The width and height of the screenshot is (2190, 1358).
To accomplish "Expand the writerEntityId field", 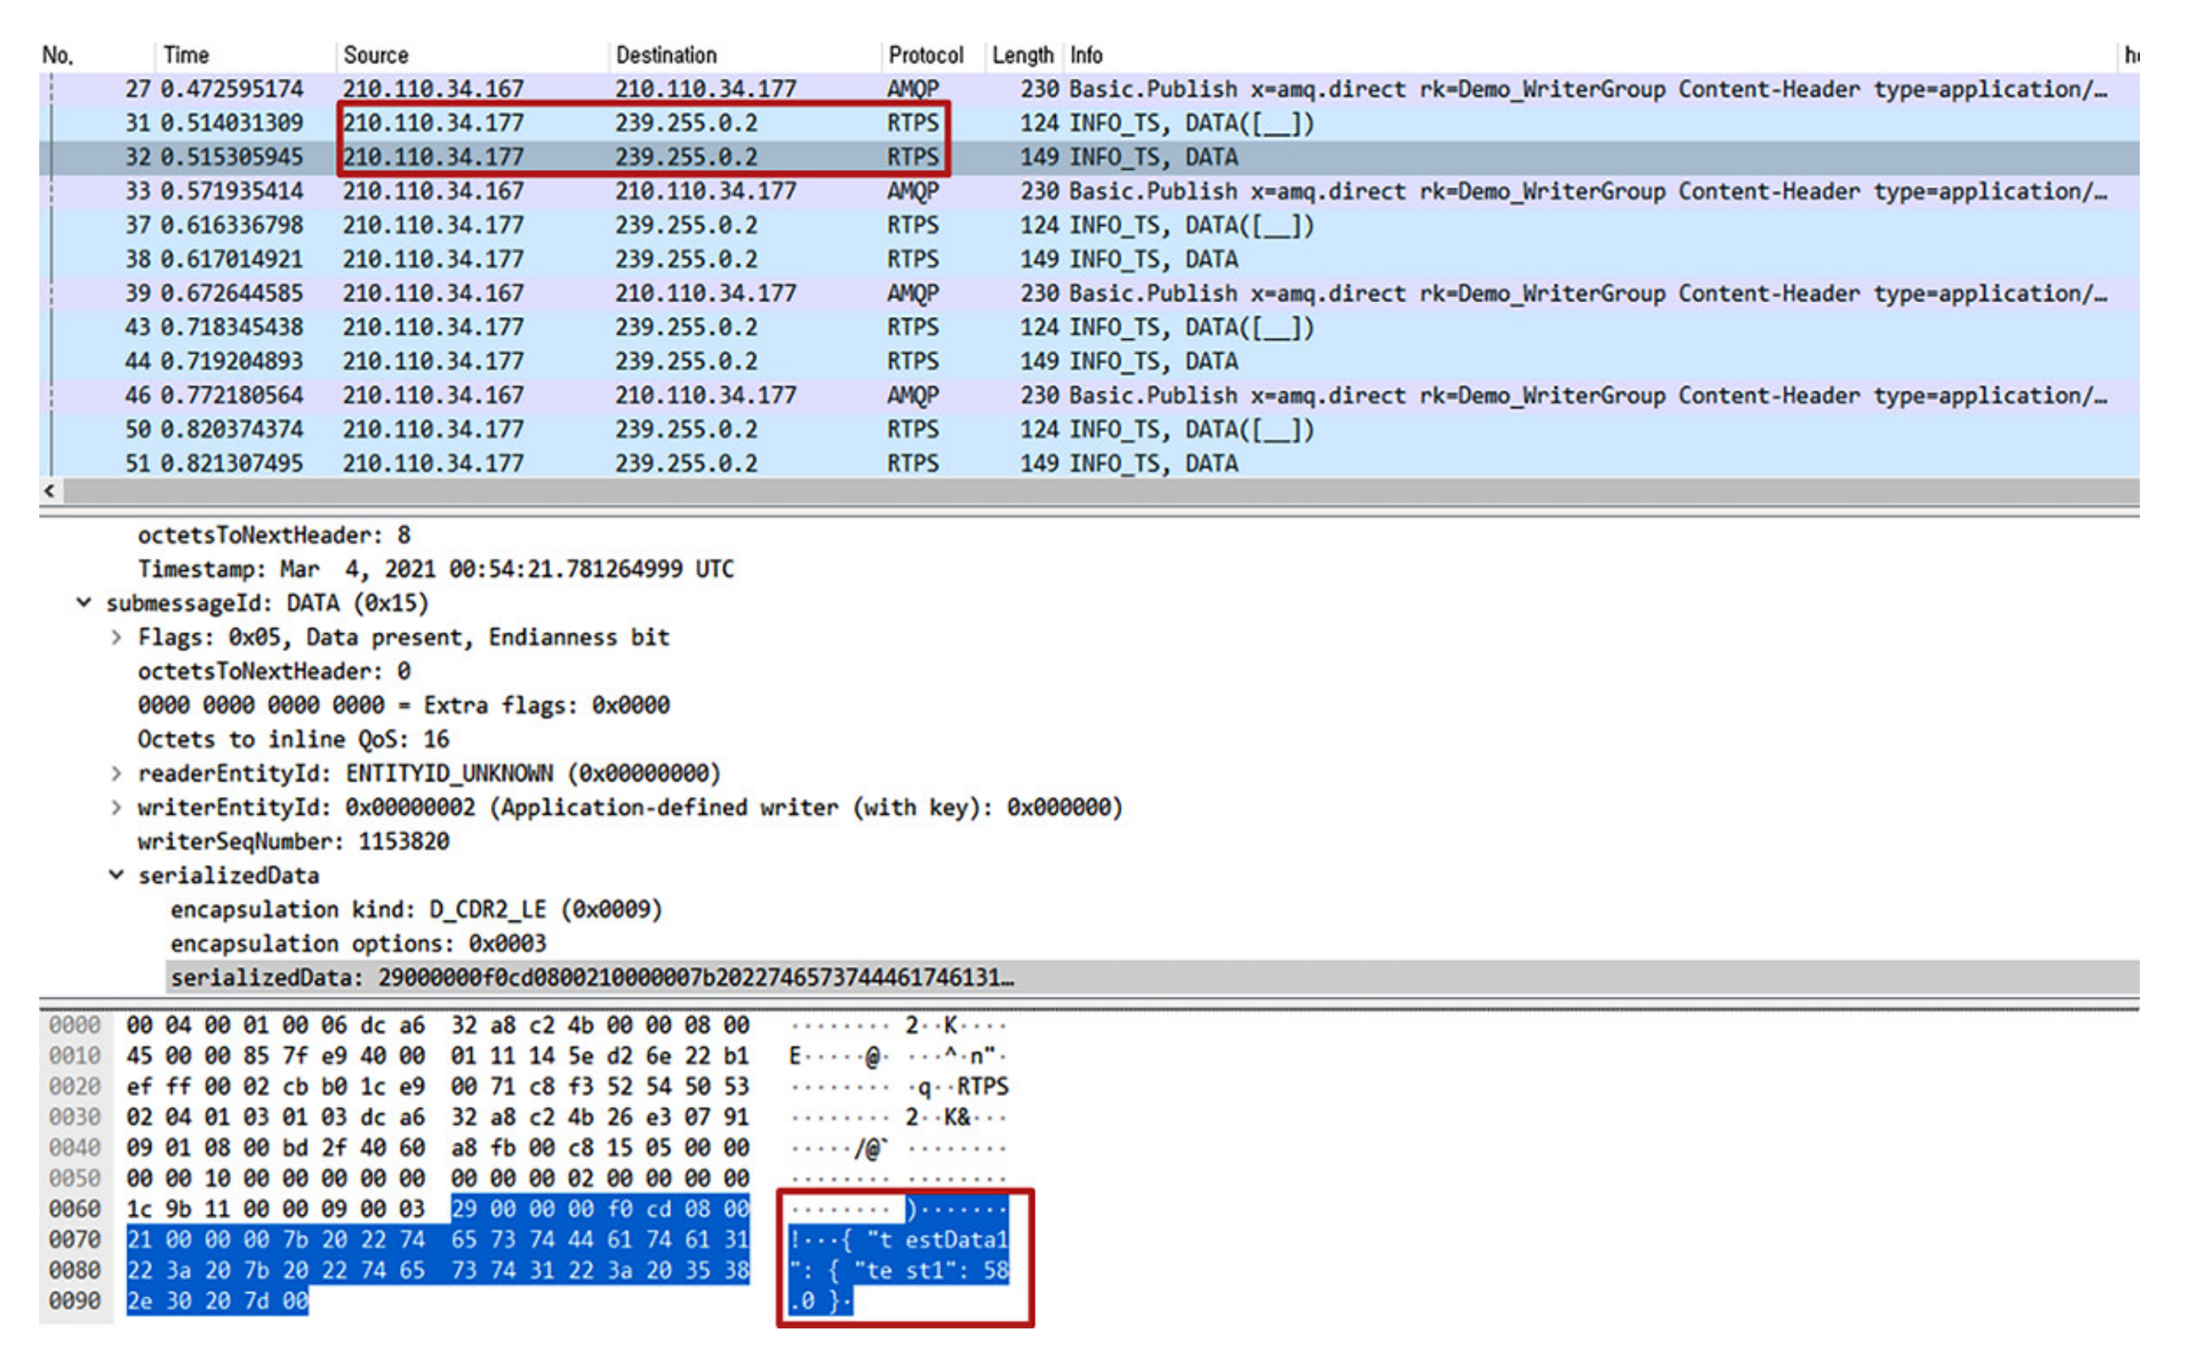I will (x=116, y=806).
